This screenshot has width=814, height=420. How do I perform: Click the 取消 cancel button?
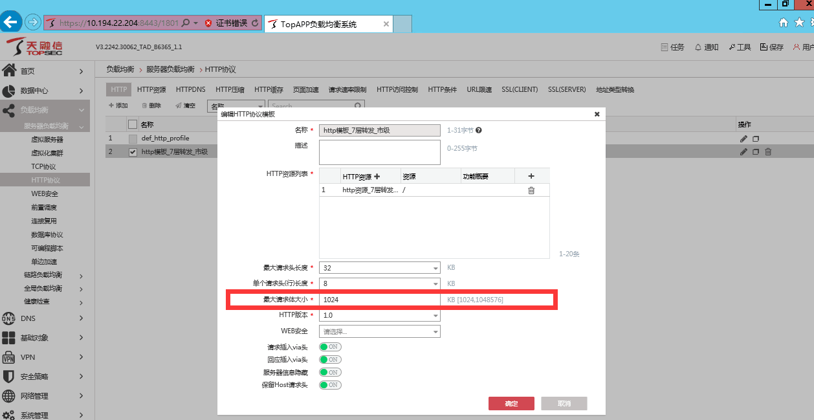pos(564,403)
